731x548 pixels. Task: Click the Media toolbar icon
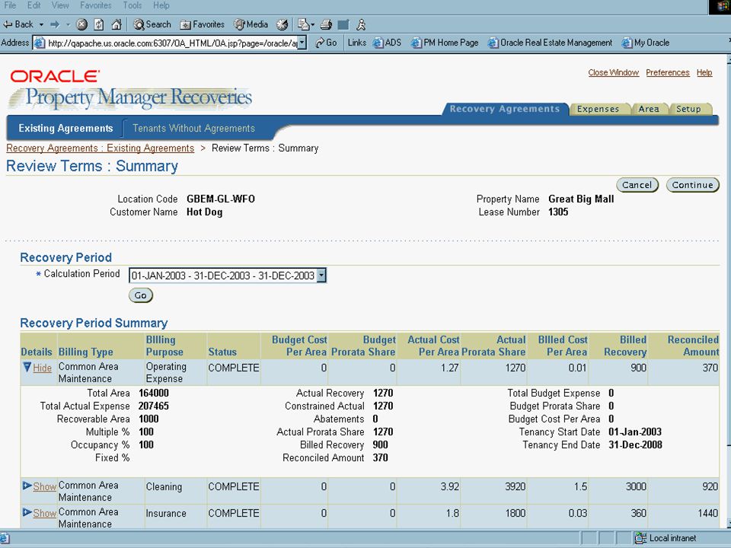coord(251,24)
